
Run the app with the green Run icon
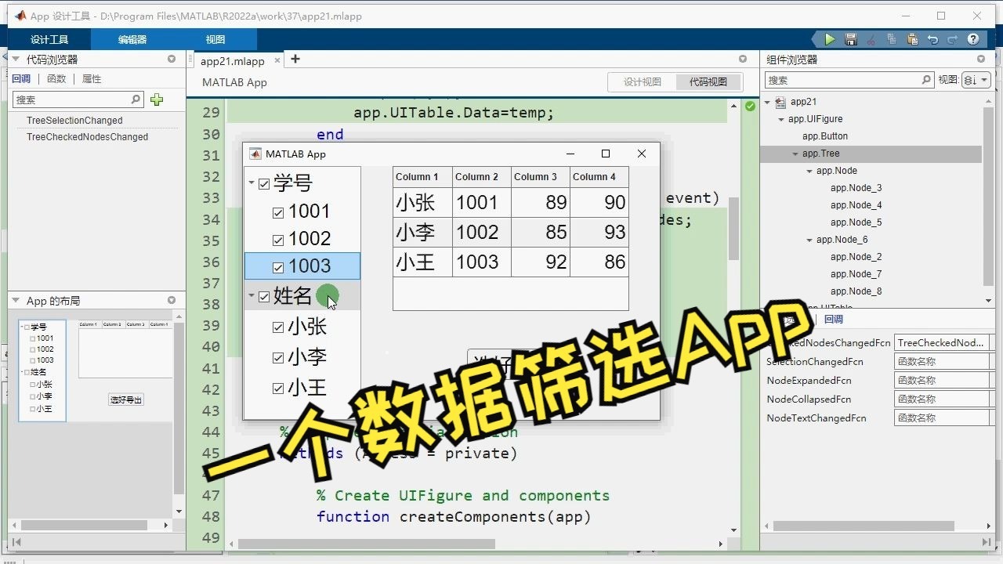pos(829,39)
